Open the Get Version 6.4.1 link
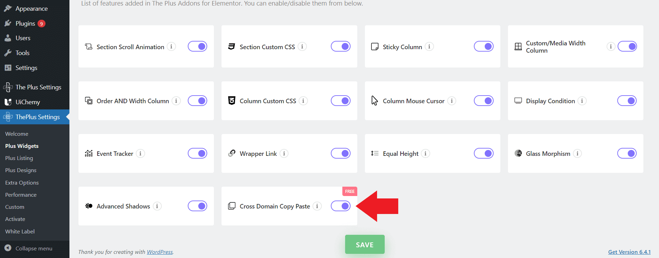659x258 pixels. tap(629, 252)
